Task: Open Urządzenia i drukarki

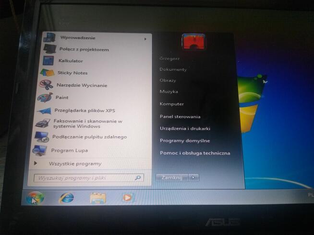Action: click(x=185, y=129)
